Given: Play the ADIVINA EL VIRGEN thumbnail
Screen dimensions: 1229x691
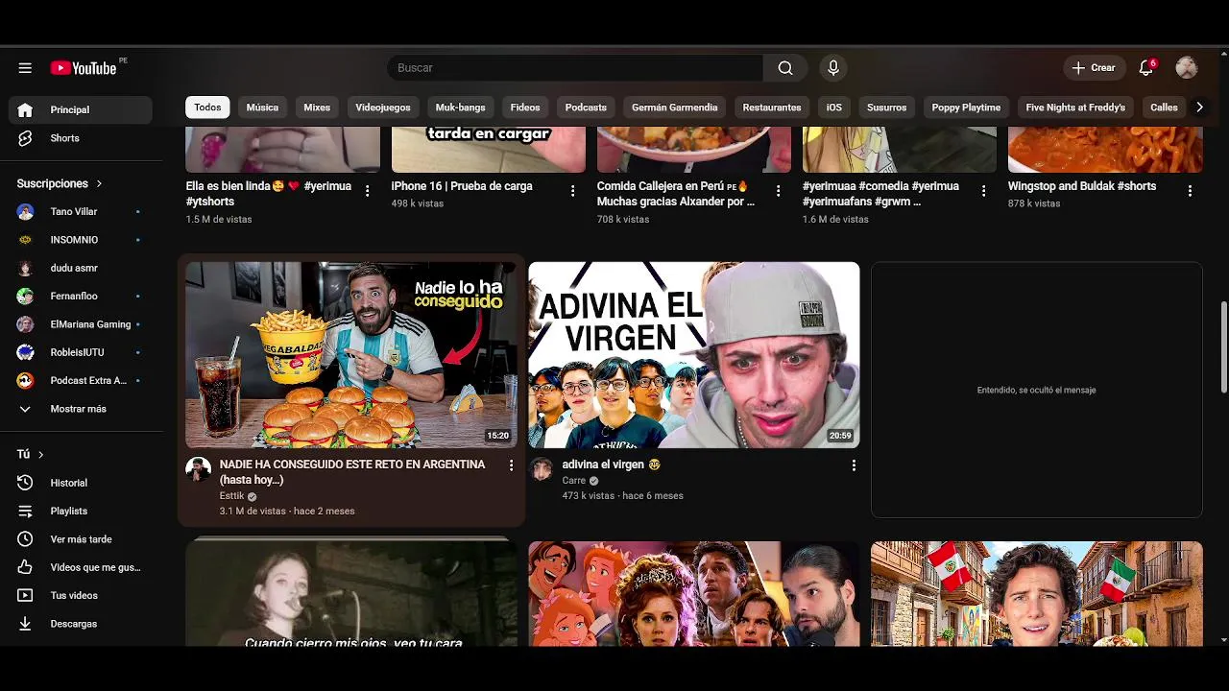Looking at the screenshot, I should (694, 355).
